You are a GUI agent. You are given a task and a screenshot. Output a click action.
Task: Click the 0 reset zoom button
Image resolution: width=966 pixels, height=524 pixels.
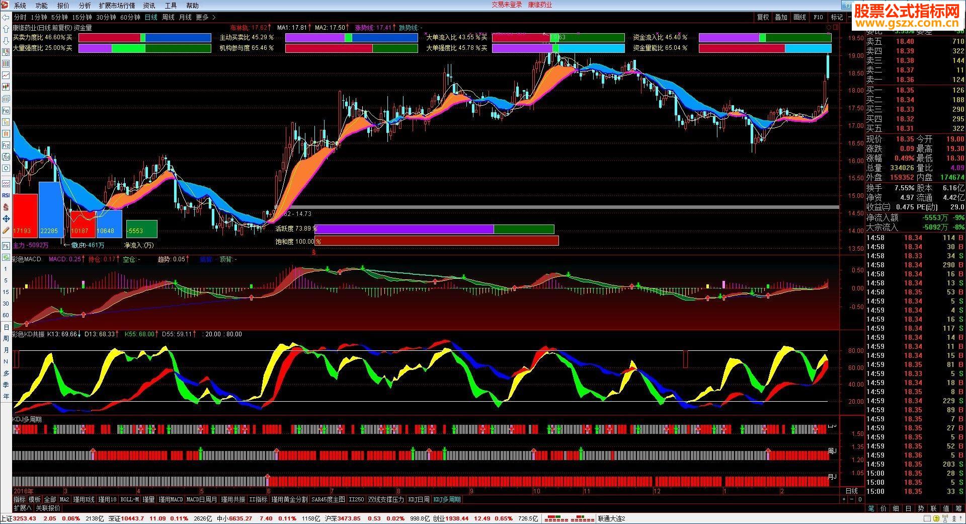click(860, 499)
